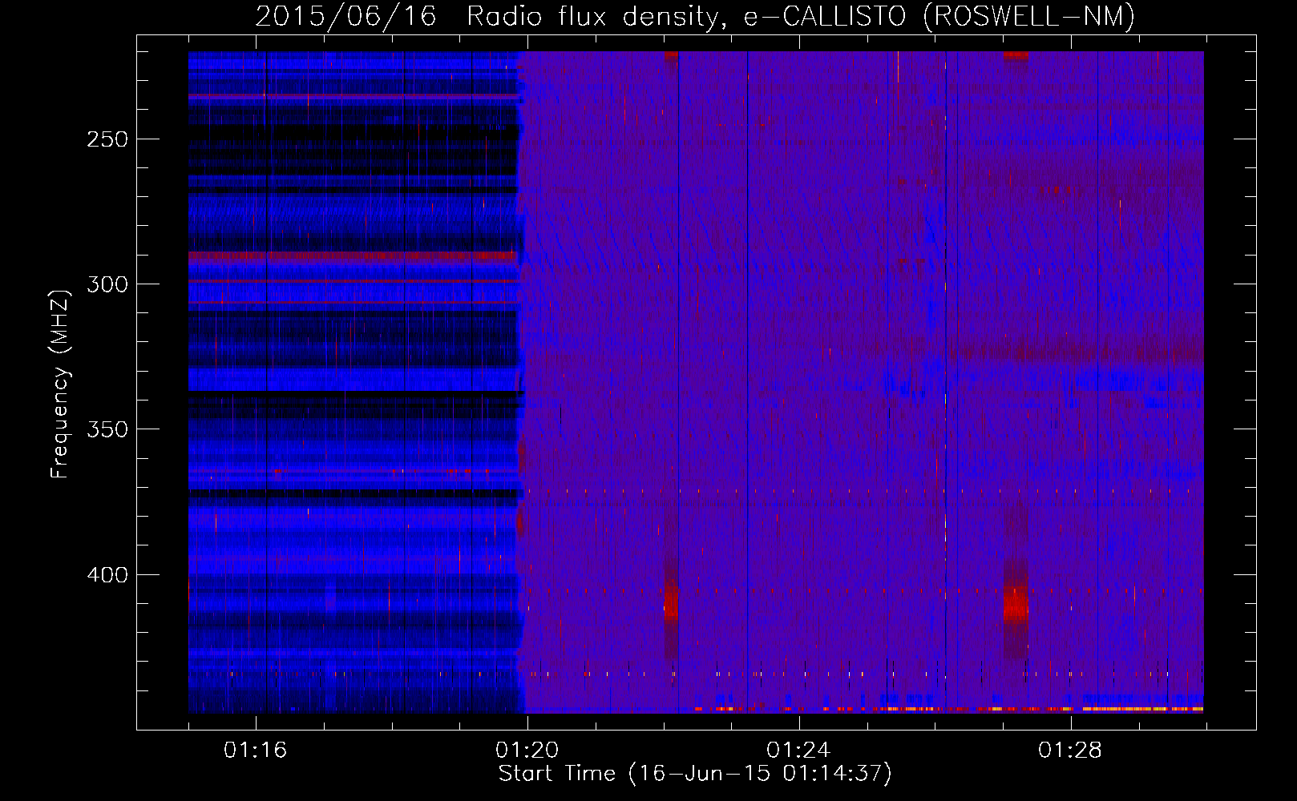1297x801 pixels.
Task: Select the 01:20 time tick label
Action: click(x=527, y=751)
